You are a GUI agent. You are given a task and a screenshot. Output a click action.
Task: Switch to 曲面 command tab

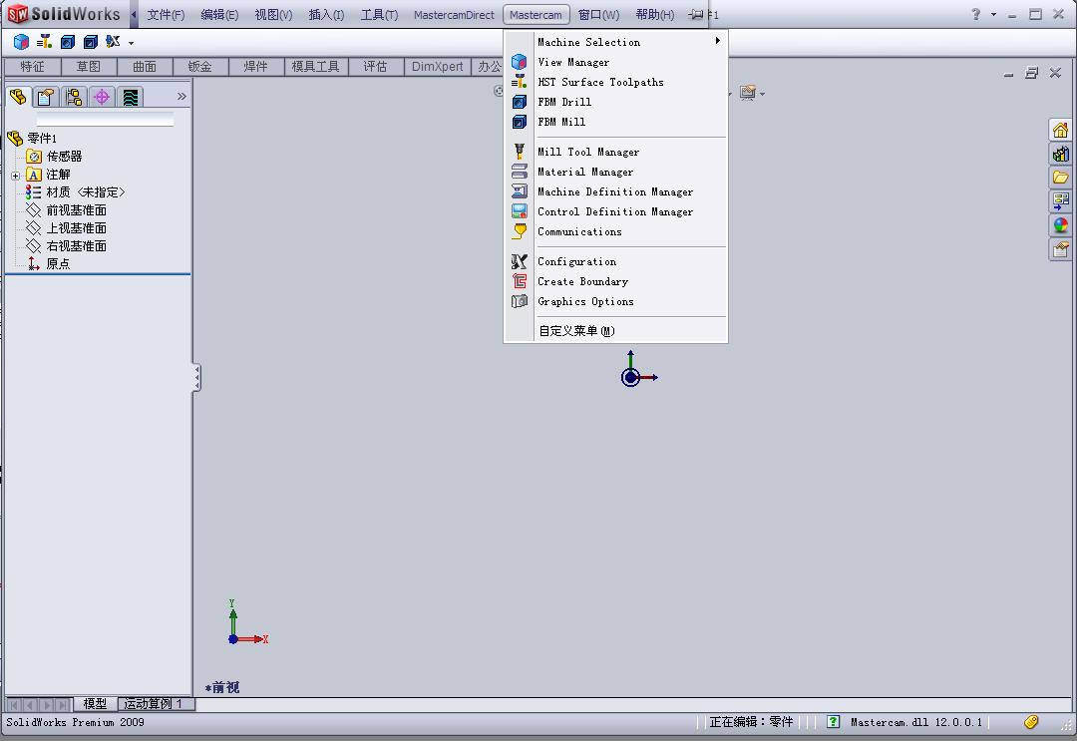[x=145, y=67]
